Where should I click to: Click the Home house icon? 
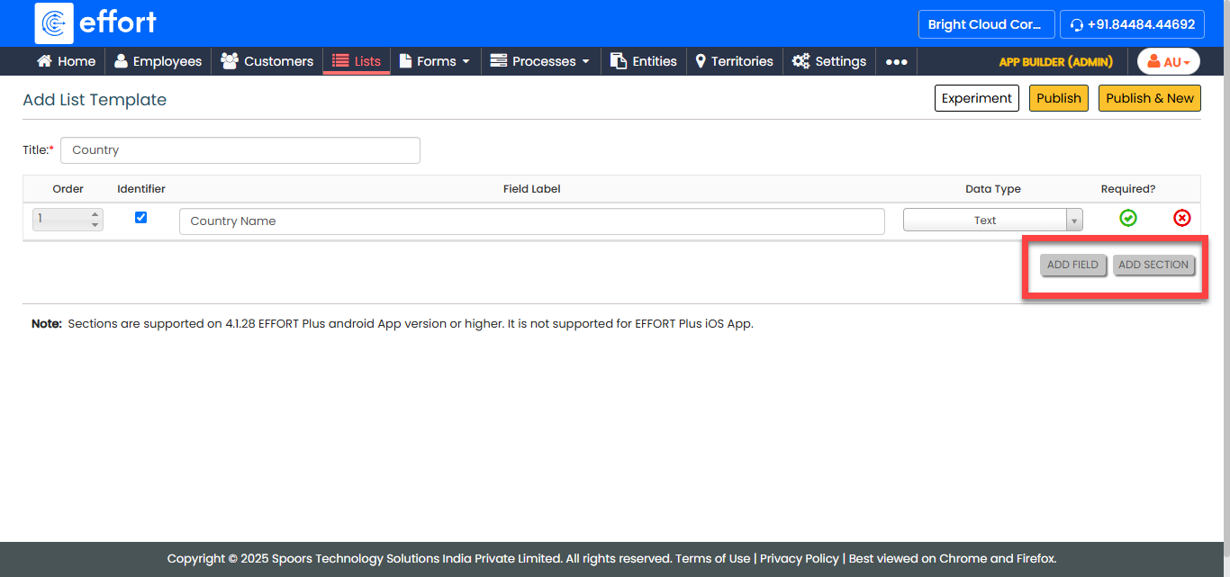click(44, 61)
